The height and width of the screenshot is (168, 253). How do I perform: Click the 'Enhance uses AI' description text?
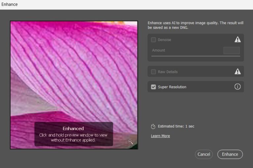click(x=195, y=25)
